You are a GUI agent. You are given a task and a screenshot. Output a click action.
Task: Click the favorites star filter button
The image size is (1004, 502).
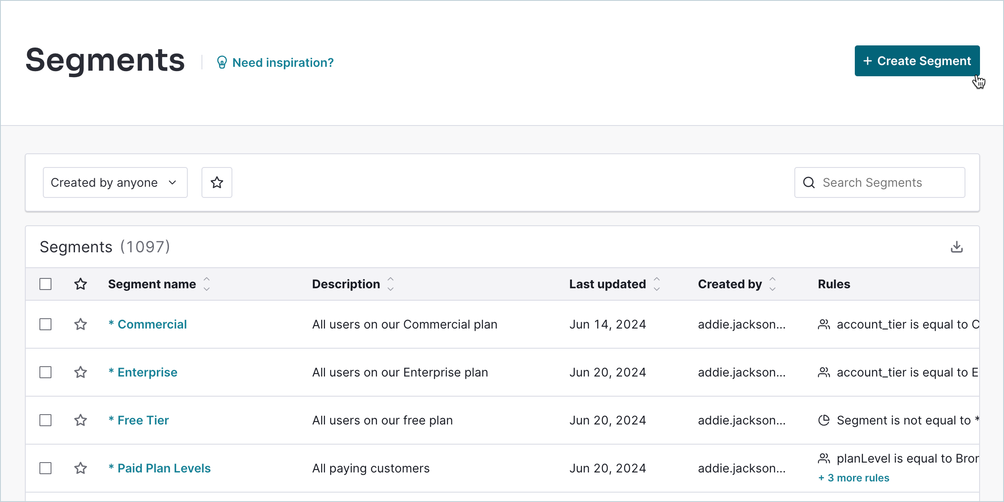pos(216,182)
